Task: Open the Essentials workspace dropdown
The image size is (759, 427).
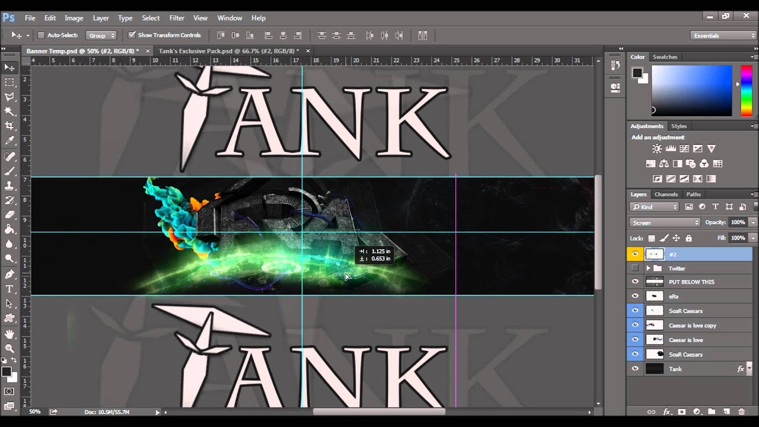Action: 724,36
